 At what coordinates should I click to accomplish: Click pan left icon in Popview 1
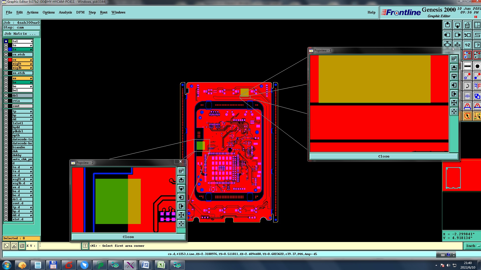[454, 85]
